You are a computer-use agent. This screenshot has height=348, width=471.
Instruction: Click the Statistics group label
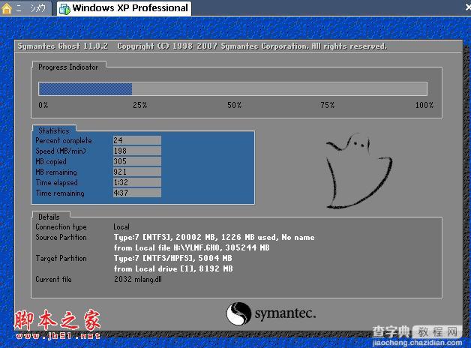click(54, 130)
